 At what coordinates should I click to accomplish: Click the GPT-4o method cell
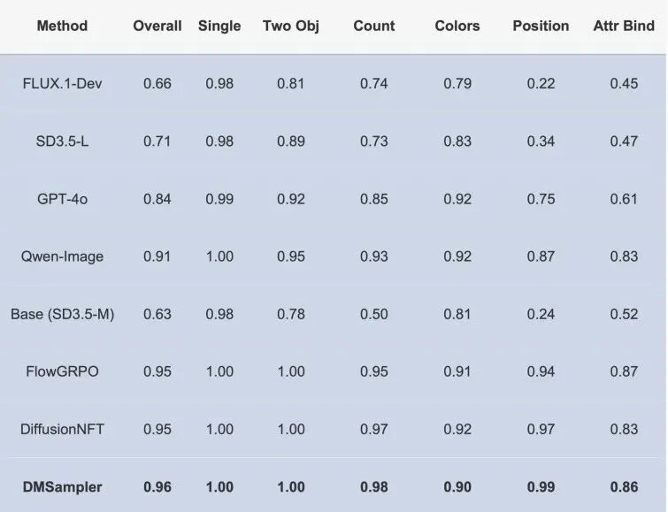click(62, 199)
